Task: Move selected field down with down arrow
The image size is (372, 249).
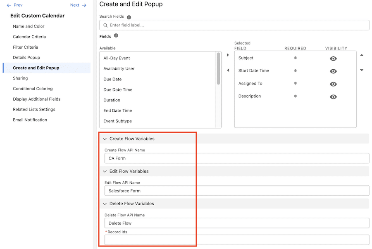Action: click(362, 70)
